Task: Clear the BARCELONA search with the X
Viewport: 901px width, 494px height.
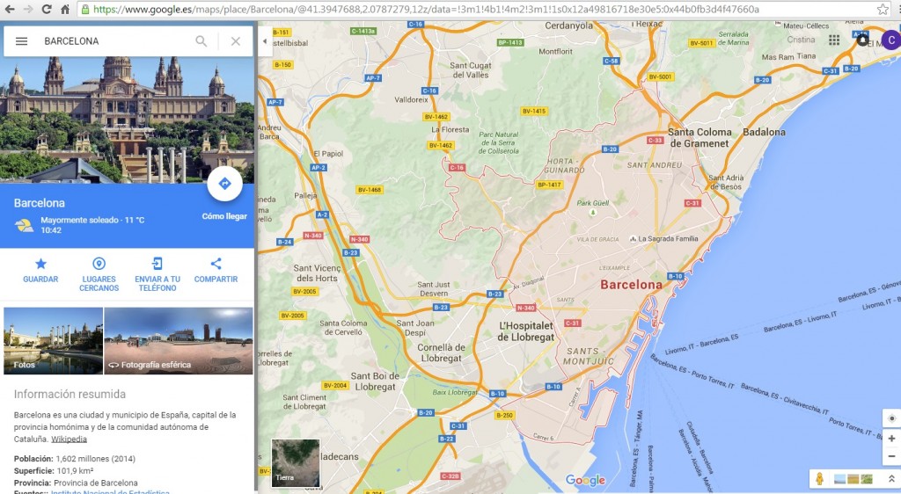Action: coord(236,41)
